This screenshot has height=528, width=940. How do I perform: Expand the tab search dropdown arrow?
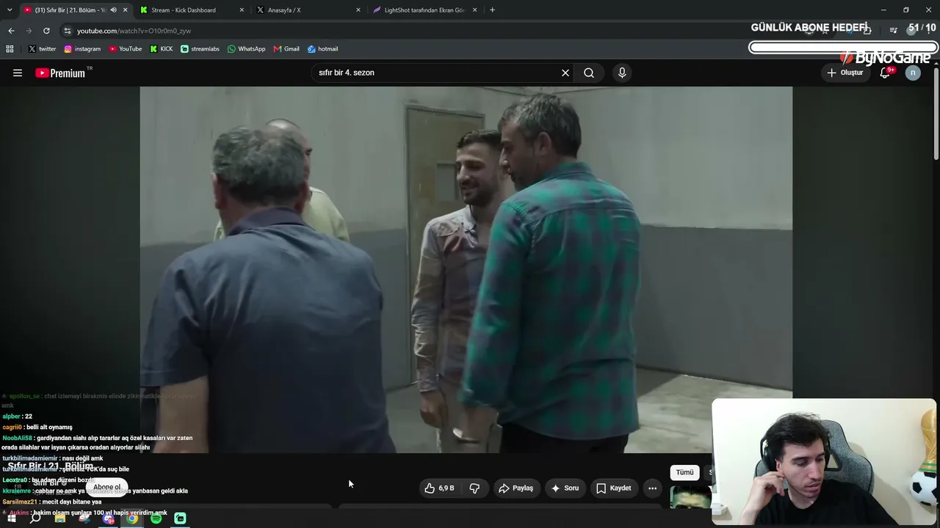10,10
